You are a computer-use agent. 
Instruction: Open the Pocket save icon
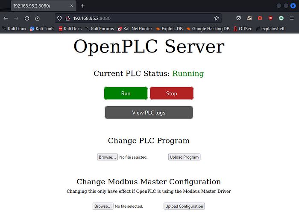pyautogui.click(x=238, y=18)
